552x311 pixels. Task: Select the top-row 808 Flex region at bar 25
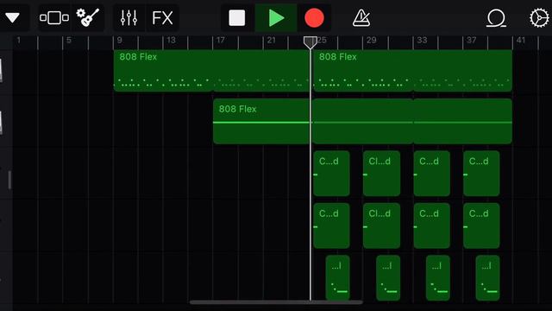tap(412, 71)
